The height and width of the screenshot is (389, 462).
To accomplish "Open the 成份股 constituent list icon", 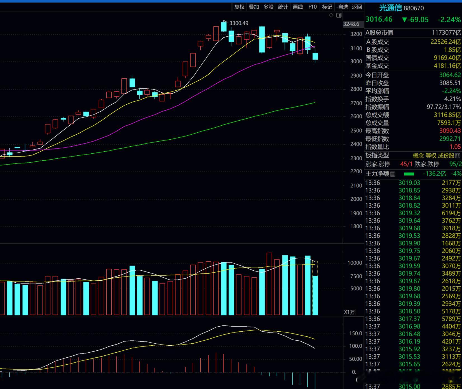I will click(458, 156).
